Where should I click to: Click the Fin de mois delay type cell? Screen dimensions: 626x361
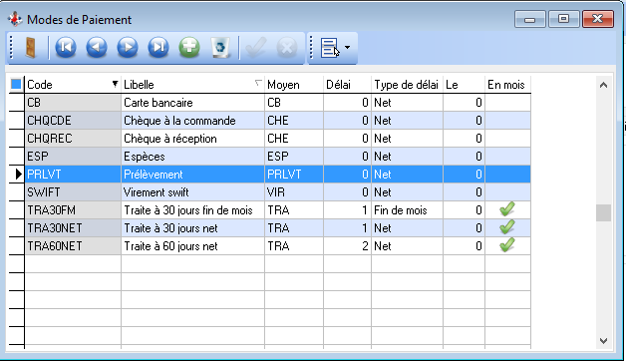click(x=408, y=210)
